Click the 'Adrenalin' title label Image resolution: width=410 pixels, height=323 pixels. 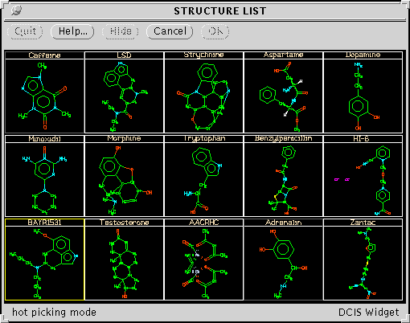[283, 223]
